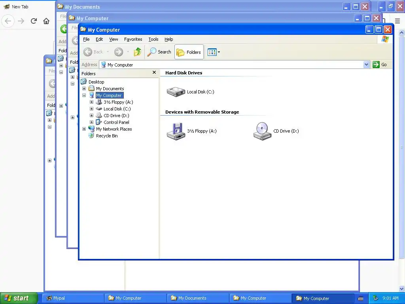The image size is (405, 304).
Task: Select Desktop in the folder tree
Action: pos(97,82)
